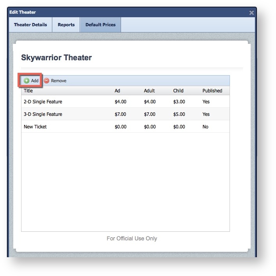The image size is (276, 276).
Task: Open the Reports tab
Action: pos(66,25)
